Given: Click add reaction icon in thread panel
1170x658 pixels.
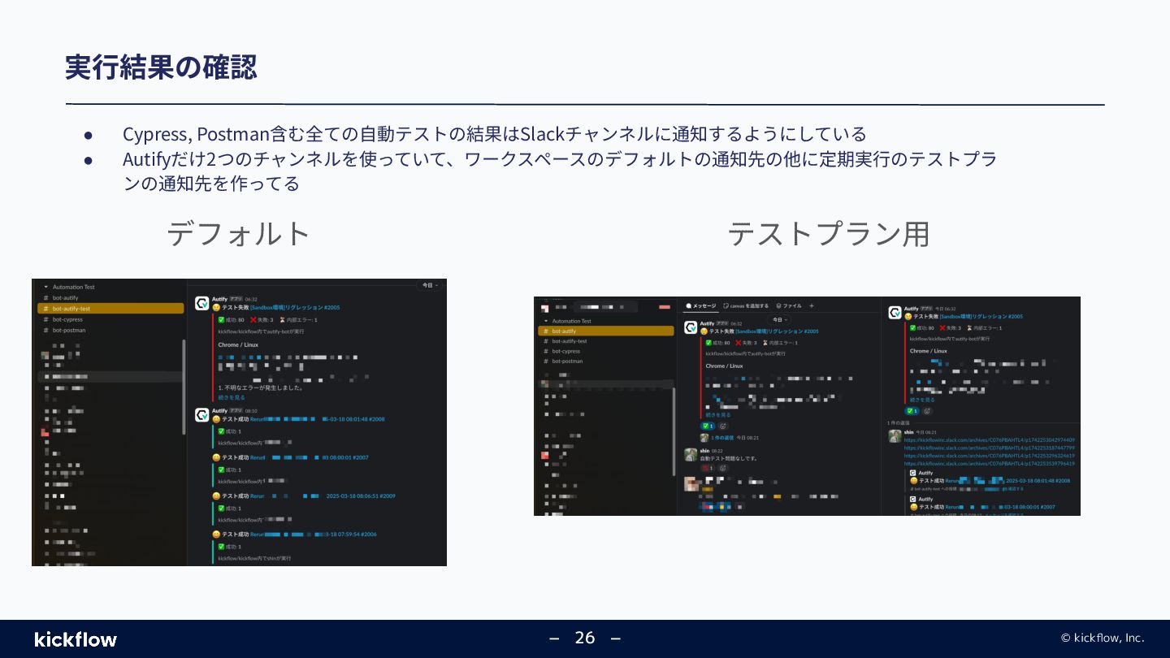Looking at the screenshot, I should click(x=927, y=411).
